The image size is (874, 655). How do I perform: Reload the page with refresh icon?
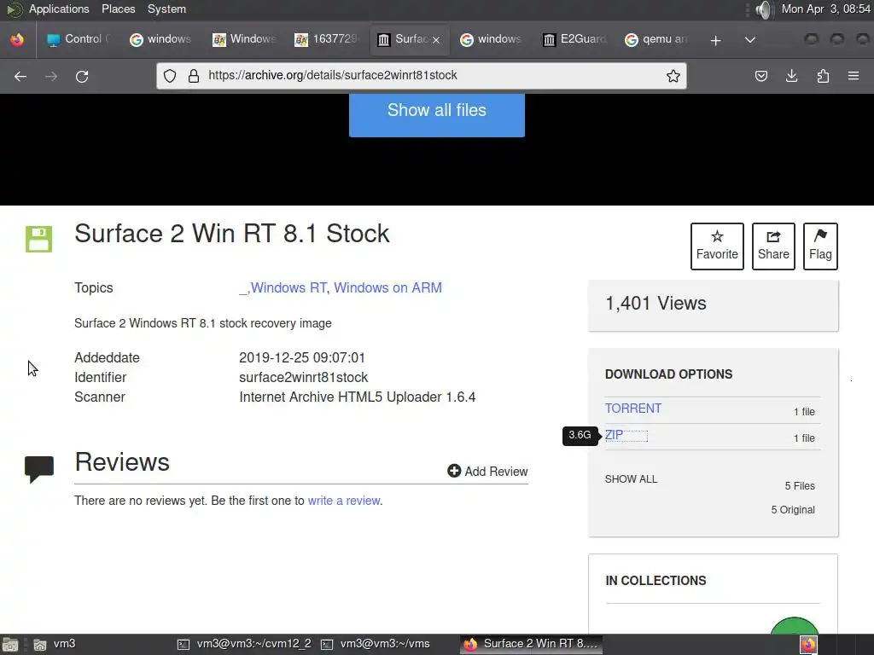point(82,76)
